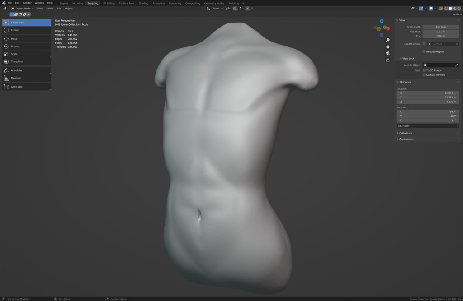Viewport: 463px width, 301px height.
Task: Select material preview shading mode
Action: 455,9
